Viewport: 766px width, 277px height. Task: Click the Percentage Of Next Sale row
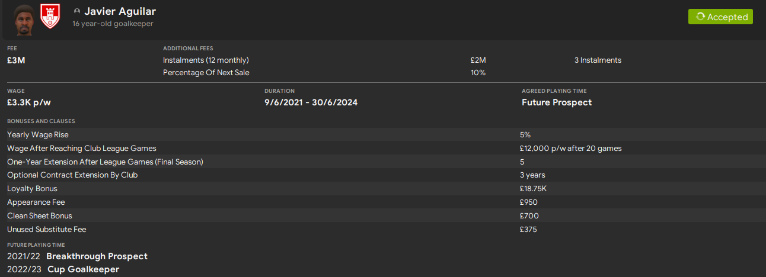pyautogui.click(x=206, y=73)
